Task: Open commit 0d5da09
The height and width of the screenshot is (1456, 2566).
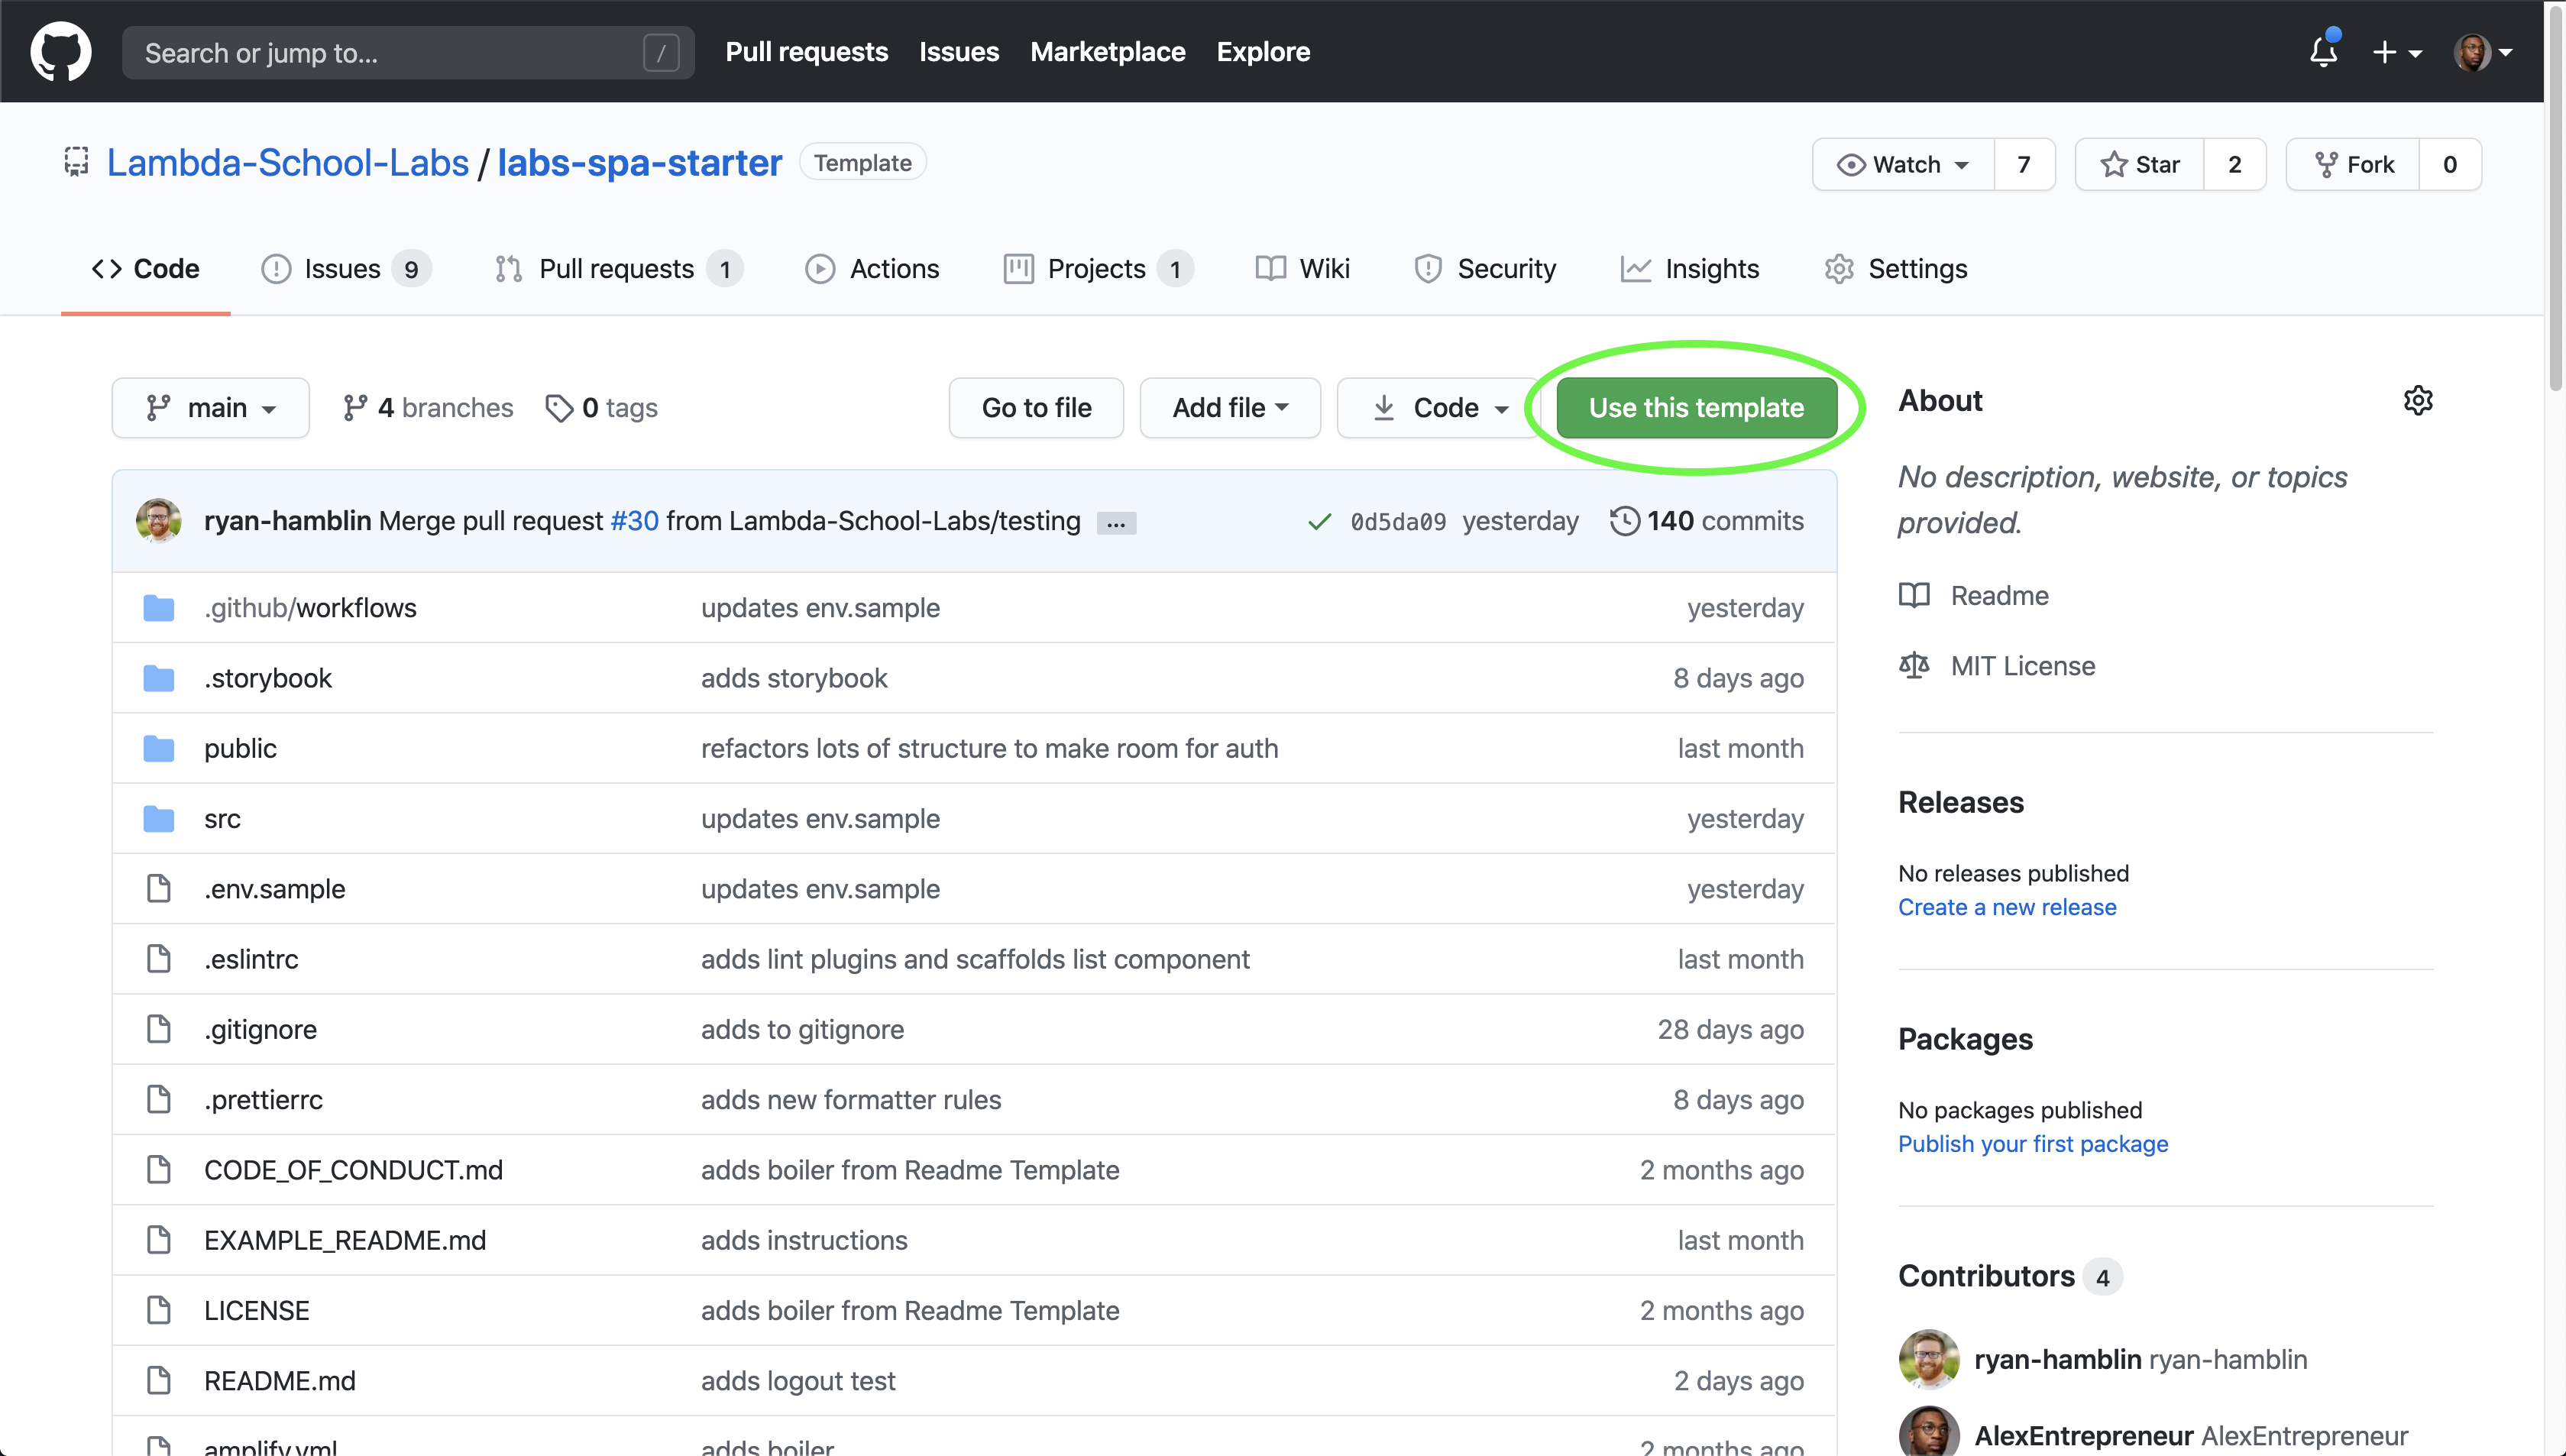Action: pos(1398,522)
